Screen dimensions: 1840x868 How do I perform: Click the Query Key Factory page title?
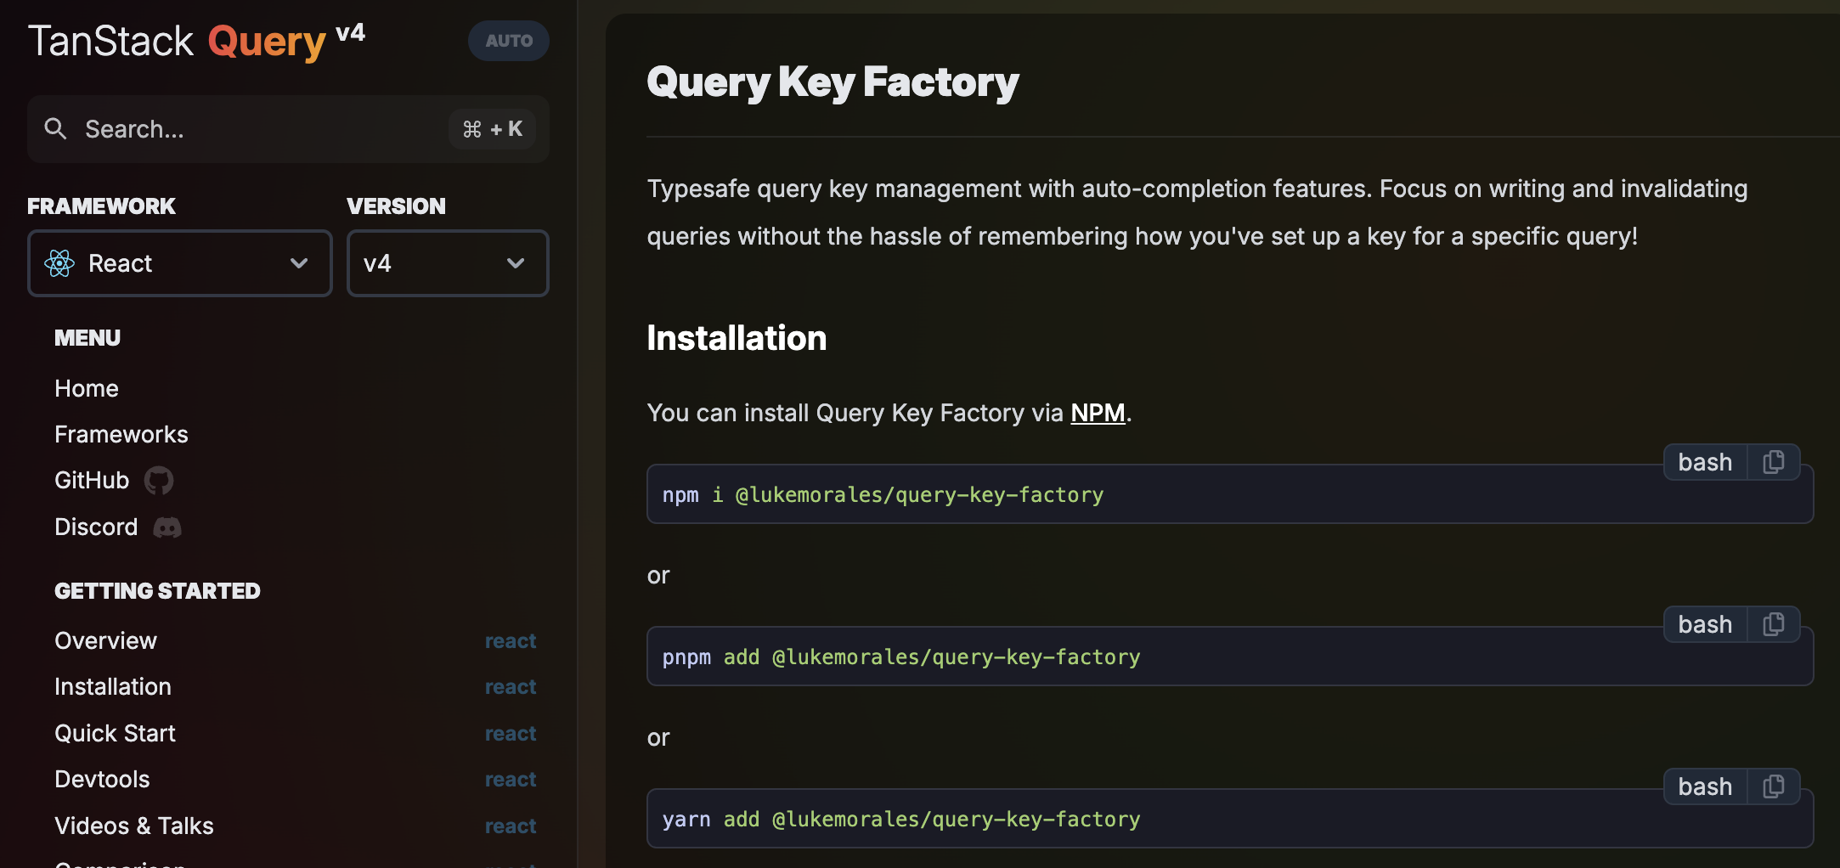pyautogui.click(x=833, y=82)
